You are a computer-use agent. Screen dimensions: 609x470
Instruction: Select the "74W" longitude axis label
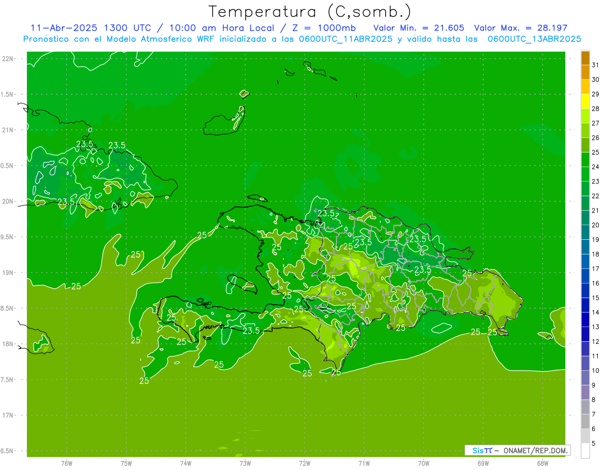[x=185, y=463]
